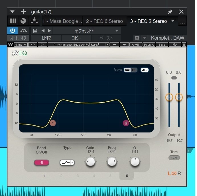Select band 4 tab
Viewport: 197px width, 196px height.
pos(94,176)
